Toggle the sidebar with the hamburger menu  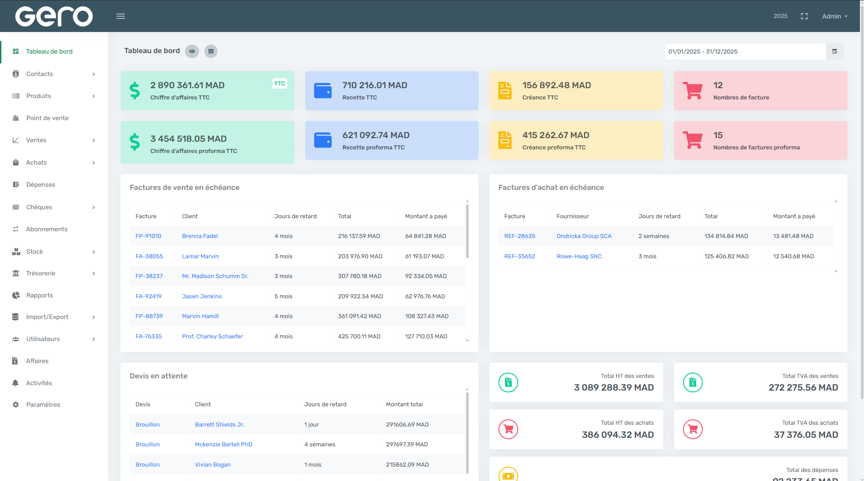coord(120,16)
